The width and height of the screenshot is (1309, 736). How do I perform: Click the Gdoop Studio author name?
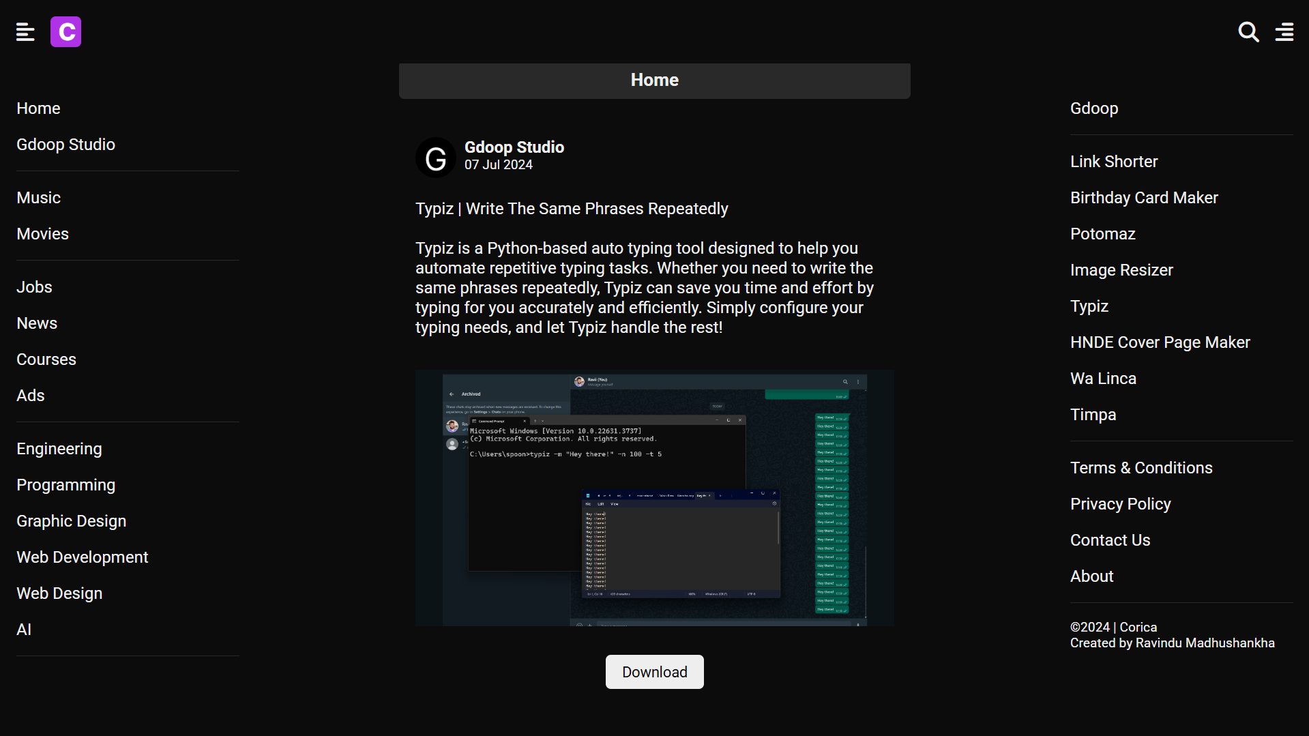coord(514,147)
